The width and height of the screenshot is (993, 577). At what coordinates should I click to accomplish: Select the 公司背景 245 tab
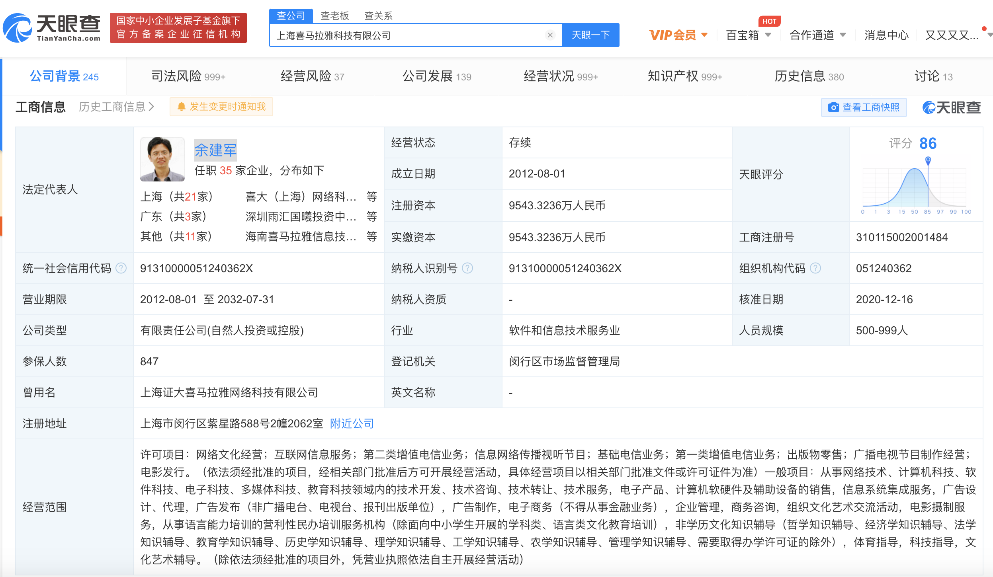[65, 76]
